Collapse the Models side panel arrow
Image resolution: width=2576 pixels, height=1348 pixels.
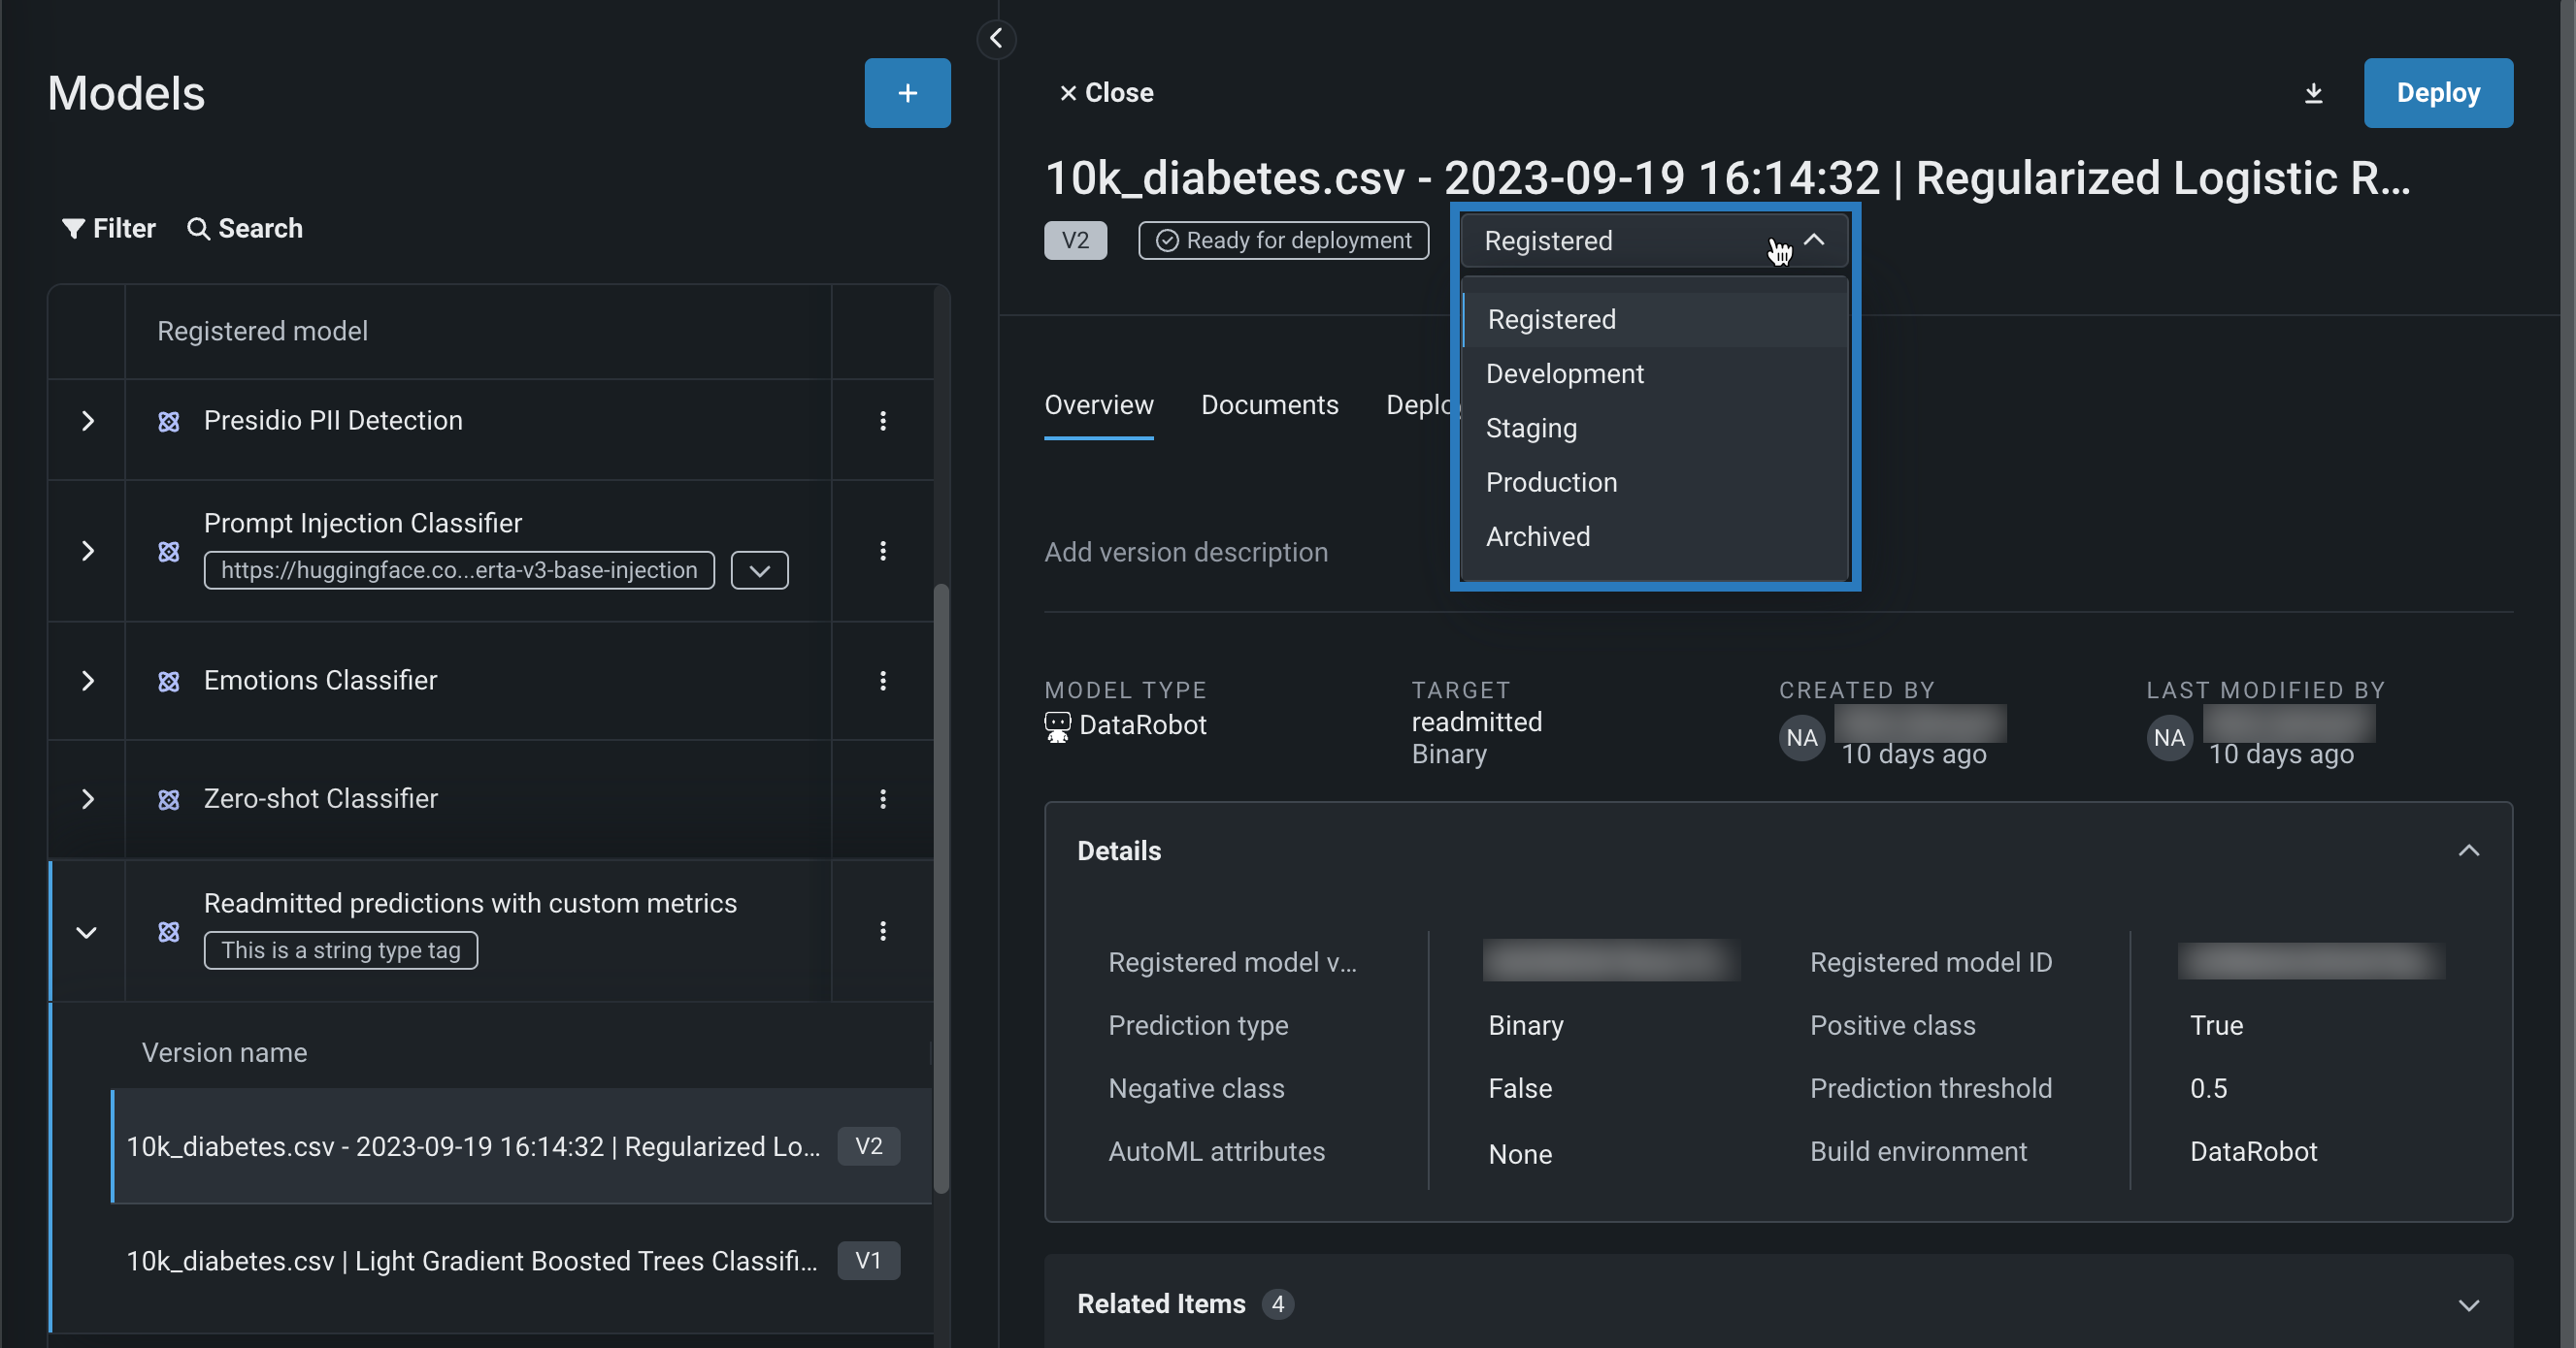pyautogui.click(x=995, y=39)
